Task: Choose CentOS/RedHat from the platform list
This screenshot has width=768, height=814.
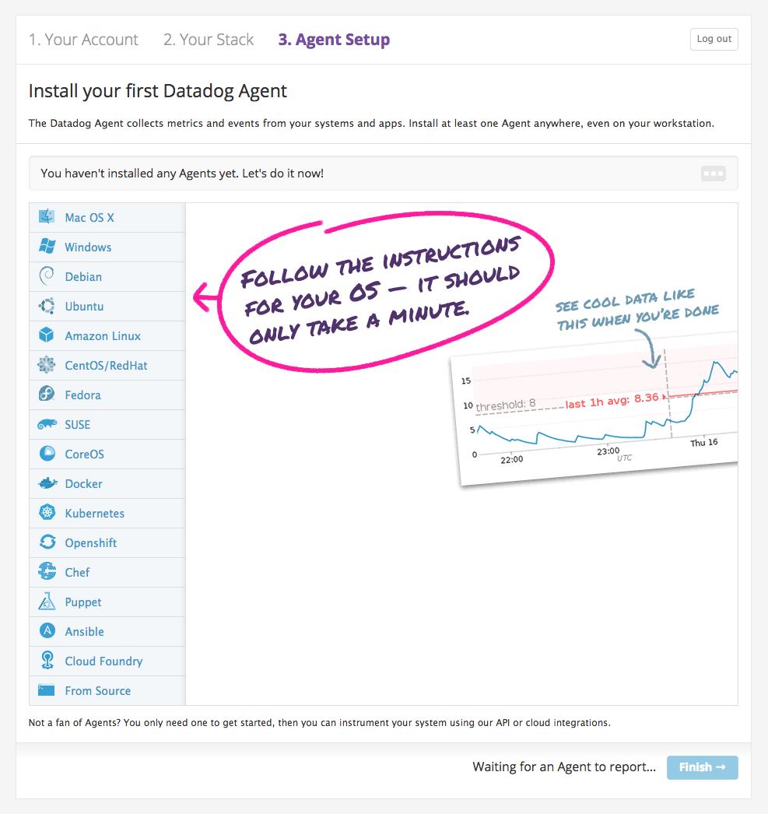Action: [x=106, y=366]
